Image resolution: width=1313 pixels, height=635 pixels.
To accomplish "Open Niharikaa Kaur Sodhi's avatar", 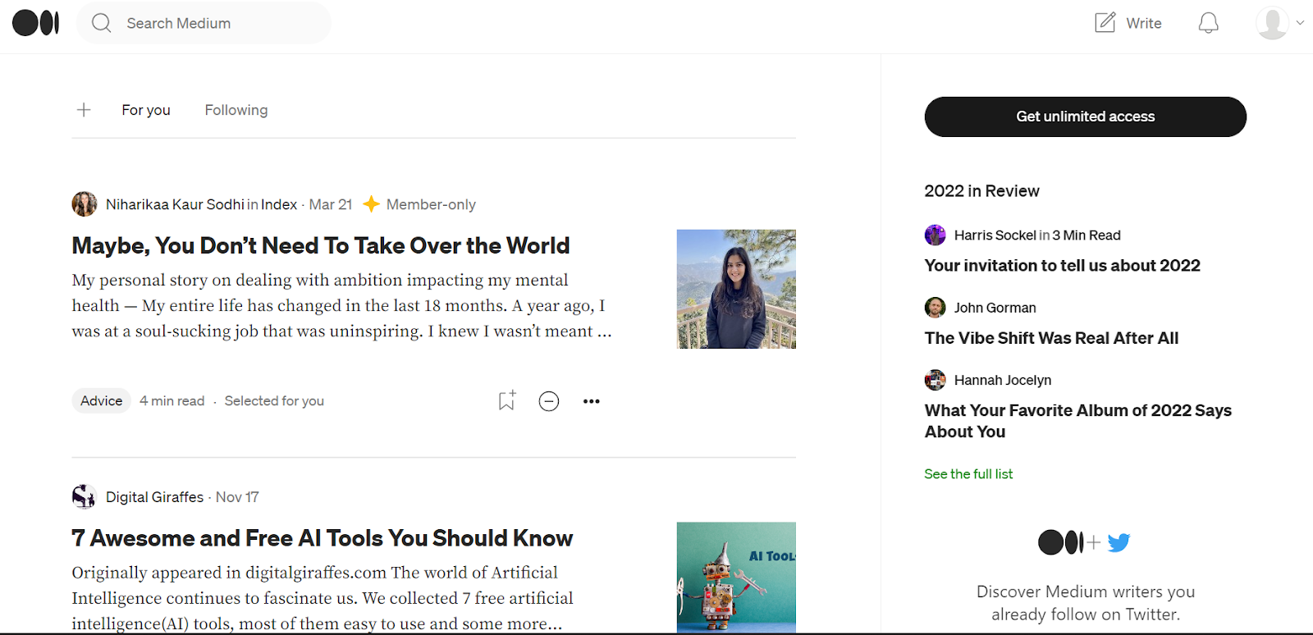I will pyautogui.click(x=85, y=204).
